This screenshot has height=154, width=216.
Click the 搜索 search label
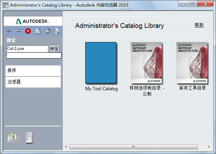coord(11,40)
